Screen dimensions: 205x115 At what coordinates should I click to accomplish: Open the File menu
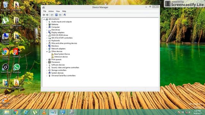click(45, 11)
